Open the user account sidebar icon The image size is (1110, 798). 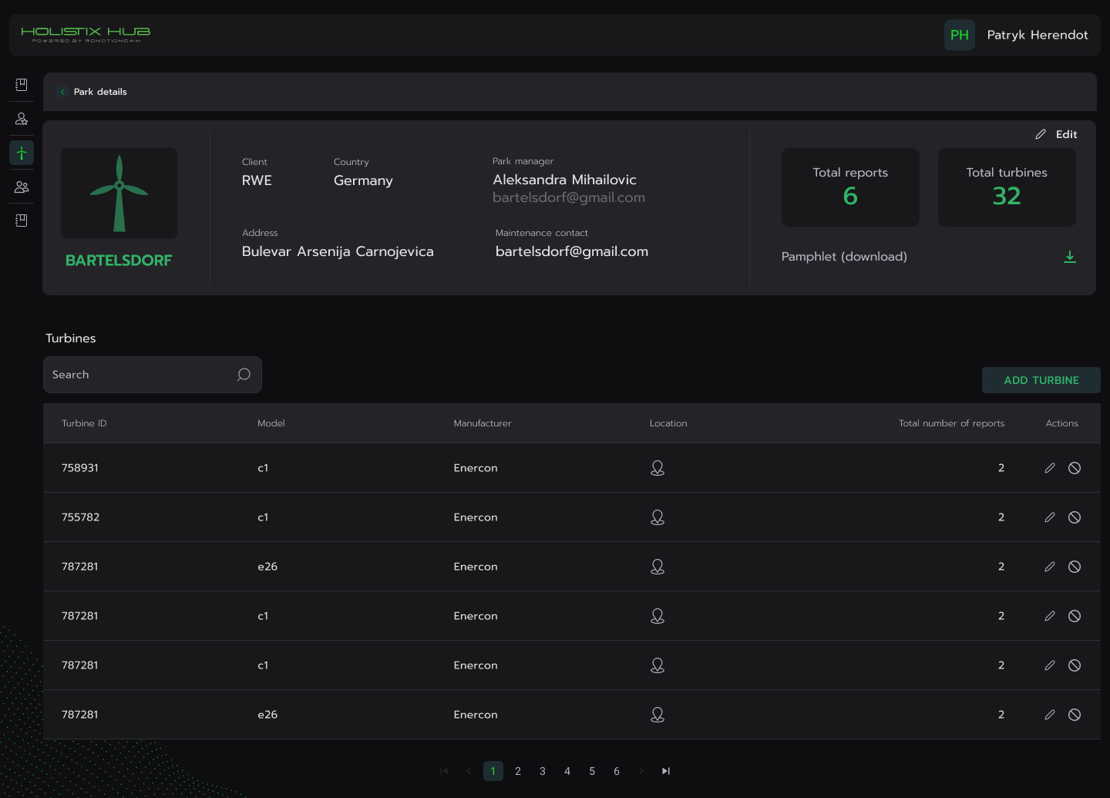pos(22,119)
